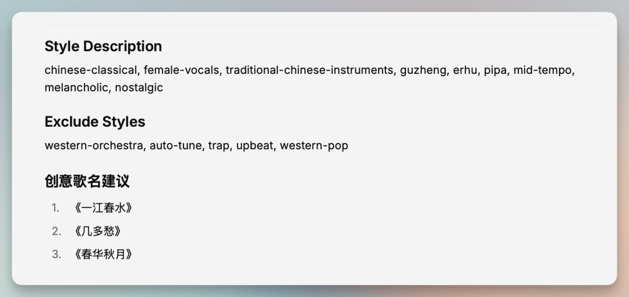Click the 创意歌名建议 heading
The height and width of the screenshot is (297, 629).
[x=87, y=181]
